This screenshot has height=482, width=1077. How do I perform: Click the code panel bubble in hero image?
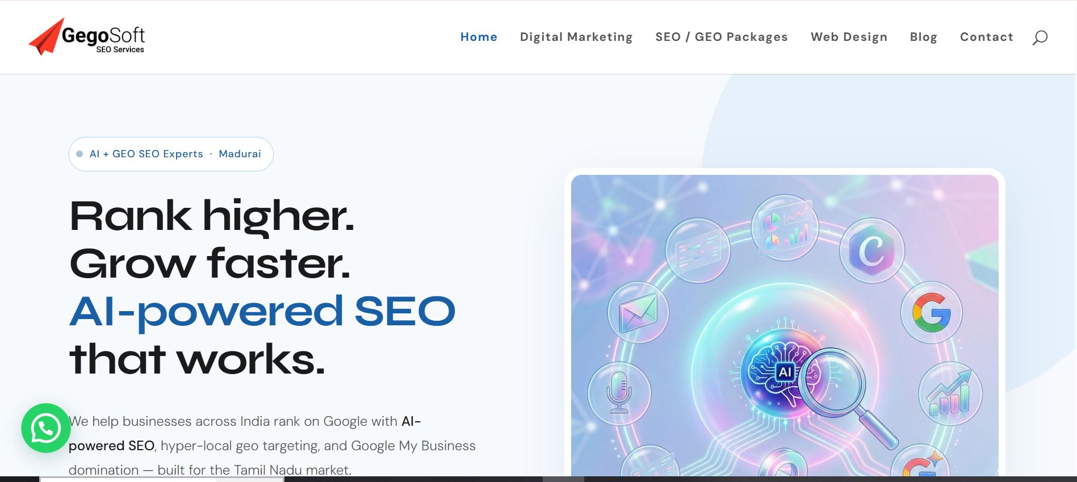698,250
